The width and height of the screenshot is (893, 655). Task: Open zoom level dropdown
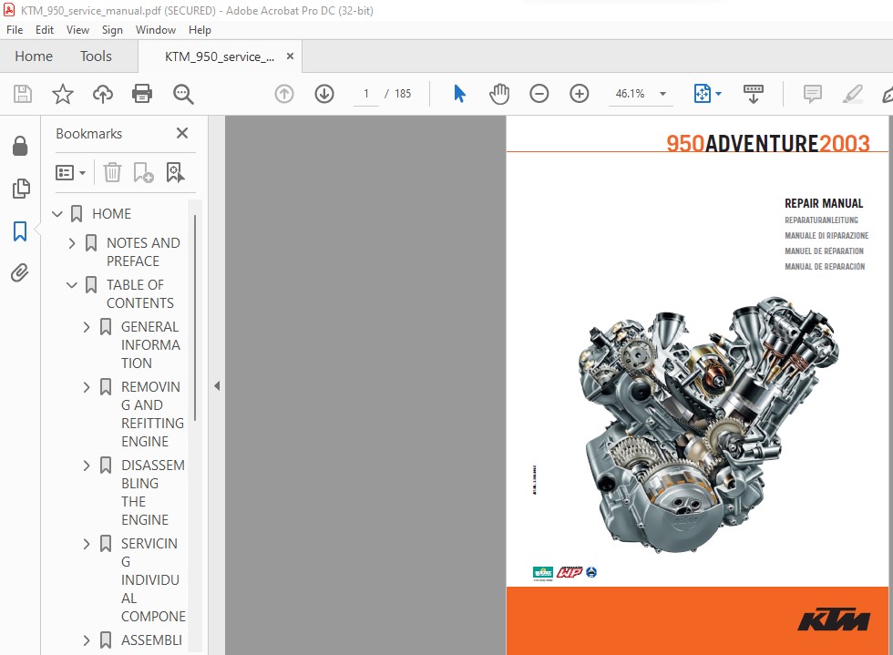[663, 94]
